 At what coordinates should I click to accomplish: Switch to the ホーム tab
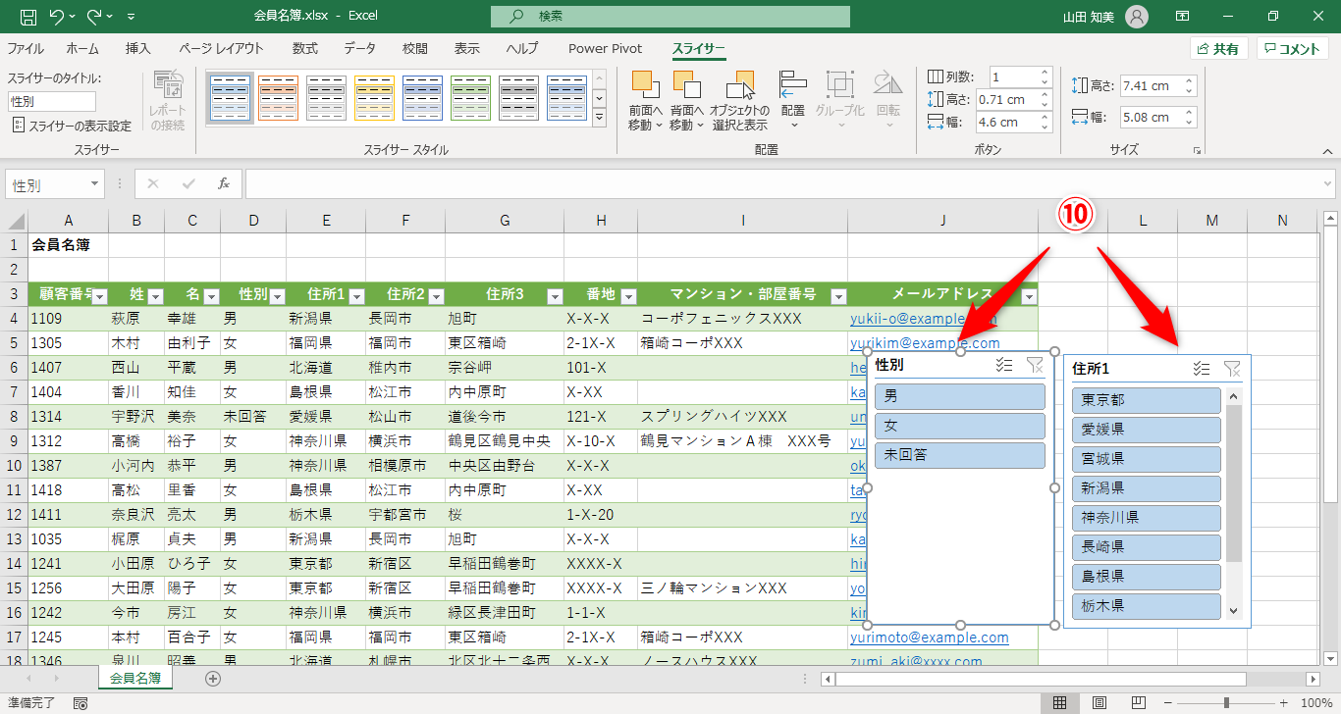tap(82, 48)
